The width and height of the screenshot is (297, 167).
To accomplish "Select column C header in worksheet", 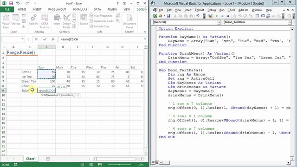I will pos(46,47).
